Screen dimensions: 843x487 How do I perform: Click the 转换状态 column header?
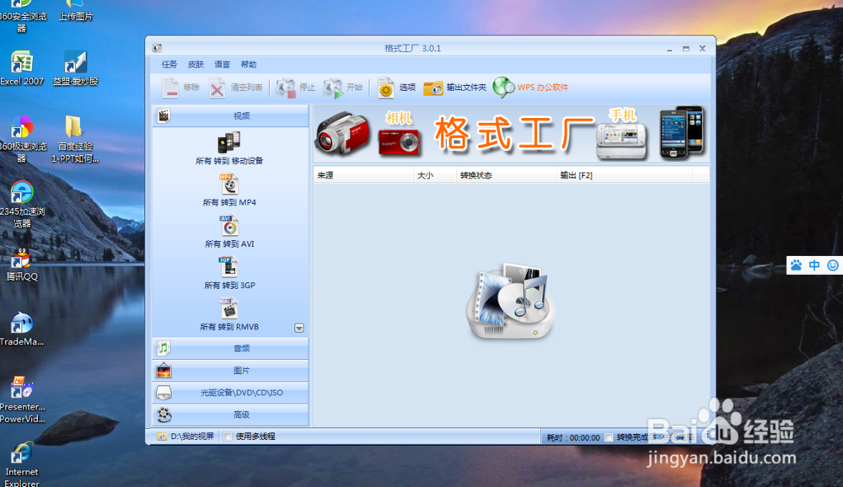tap(506, 175)
